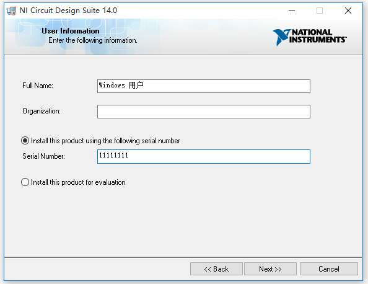This screenshot has height=284, width=368.
Task: Click the 'NI Circuit Design Suite 14.0' title text
Action: [68, 11]
